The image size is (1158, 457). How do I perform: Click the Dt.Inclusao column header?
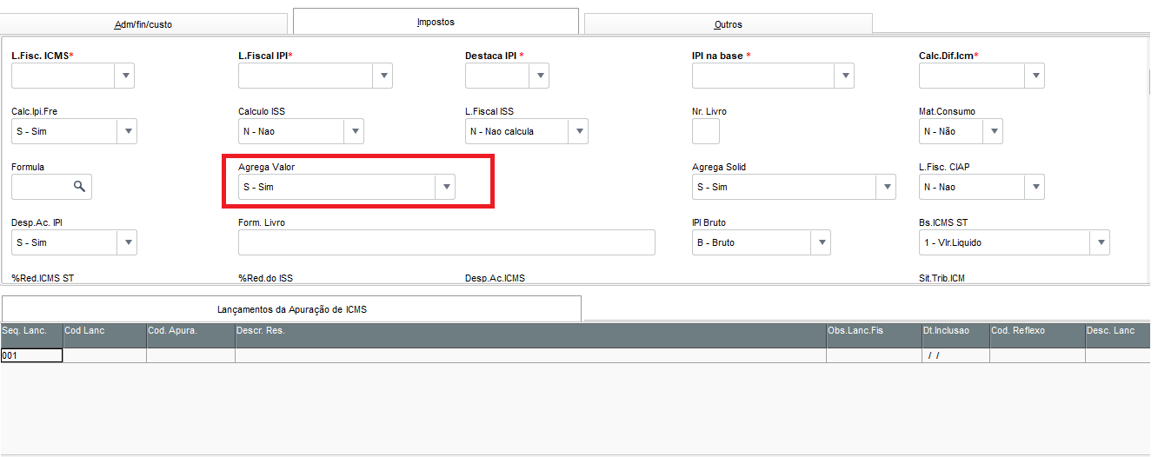[x=955, y=335]
